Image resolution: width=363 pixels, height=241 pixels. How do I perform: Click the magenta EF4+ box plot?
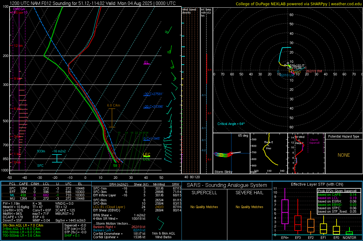(x=285, y=209)
